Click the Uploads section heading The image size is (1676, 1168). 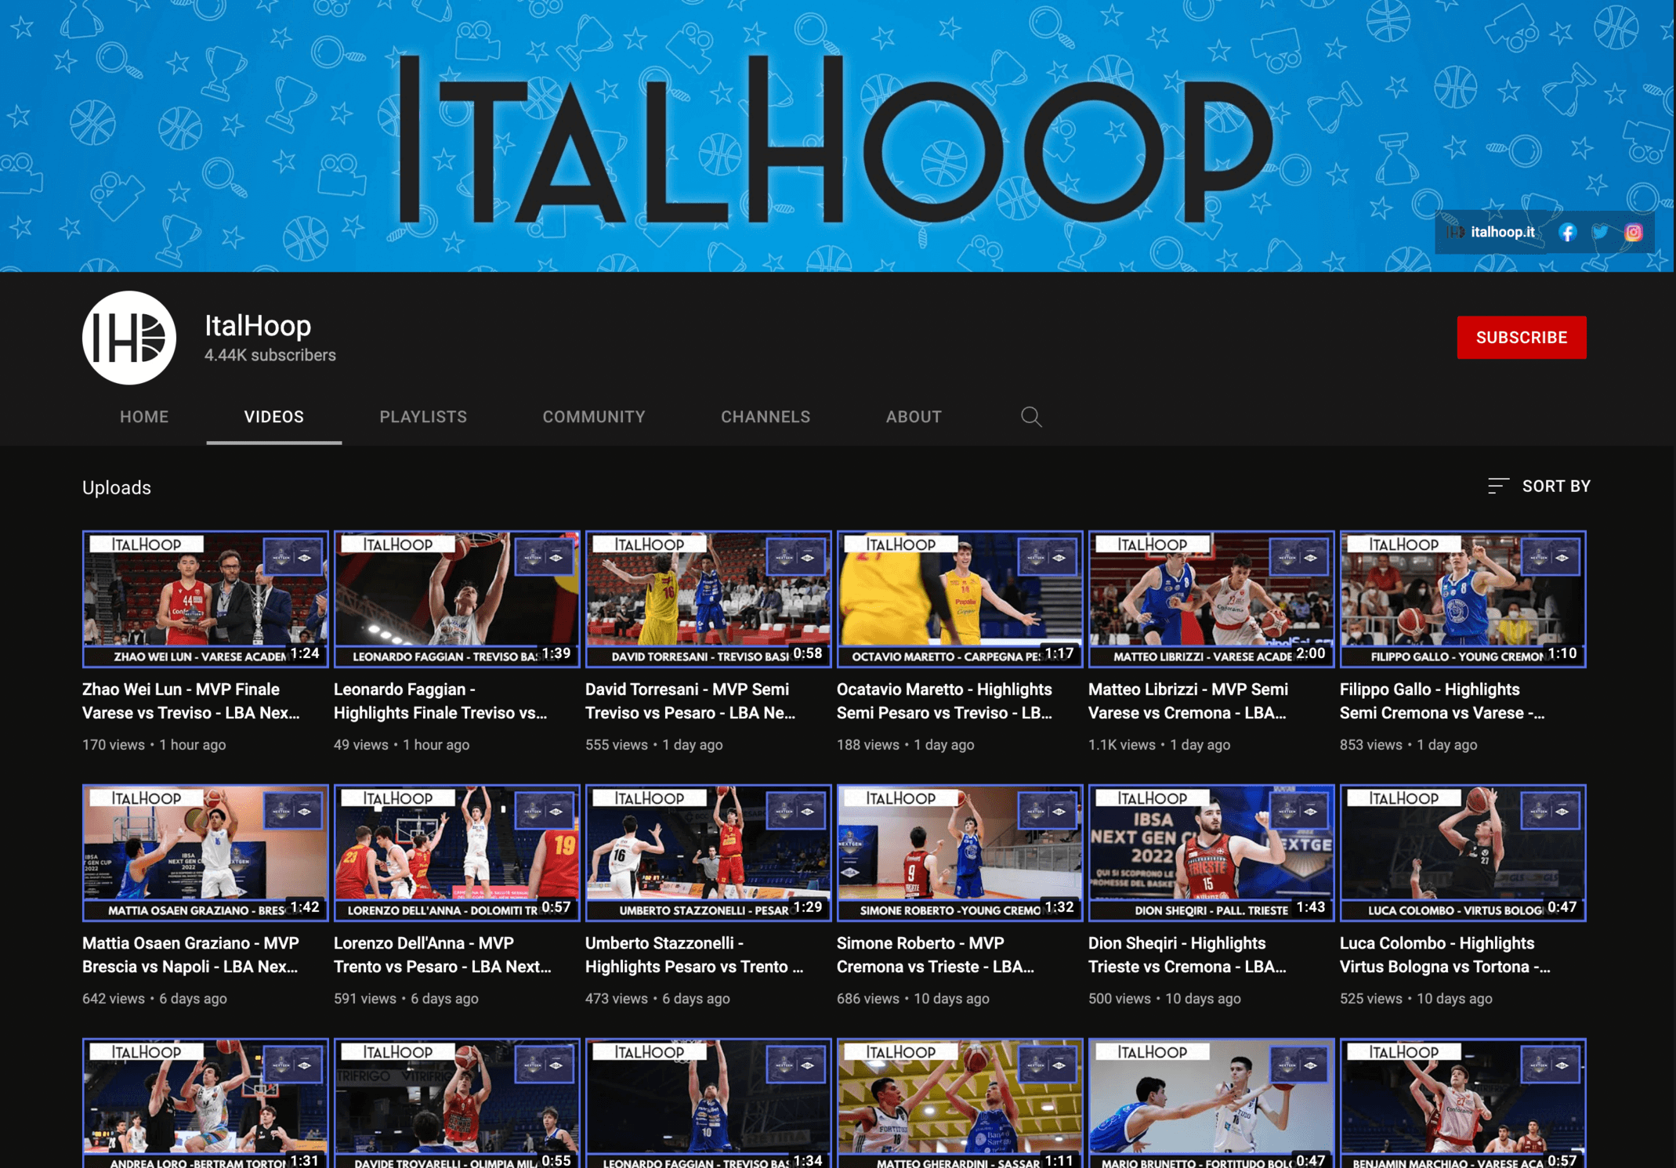click(117, 487)
